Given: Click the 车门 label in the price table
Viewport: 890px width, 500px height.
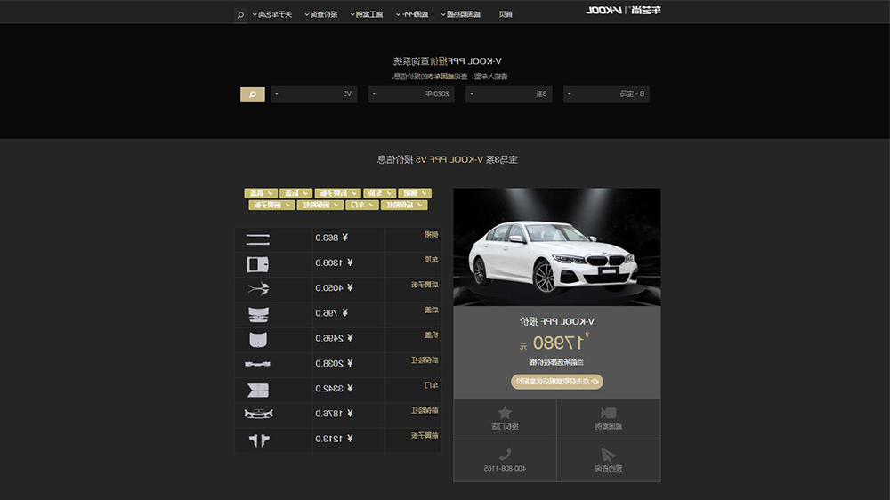Looking at the screenshot, I should (x=432, y=385).
